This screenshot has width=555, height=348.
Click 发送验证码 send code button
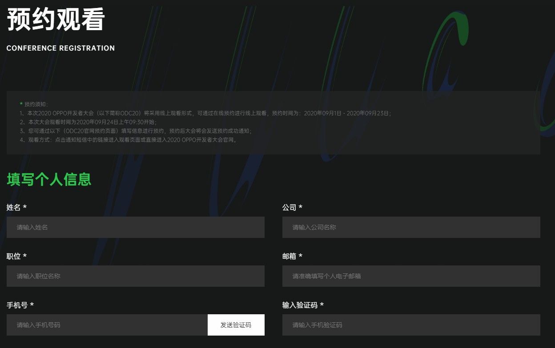pyautogui.click(x=236, y=325)
